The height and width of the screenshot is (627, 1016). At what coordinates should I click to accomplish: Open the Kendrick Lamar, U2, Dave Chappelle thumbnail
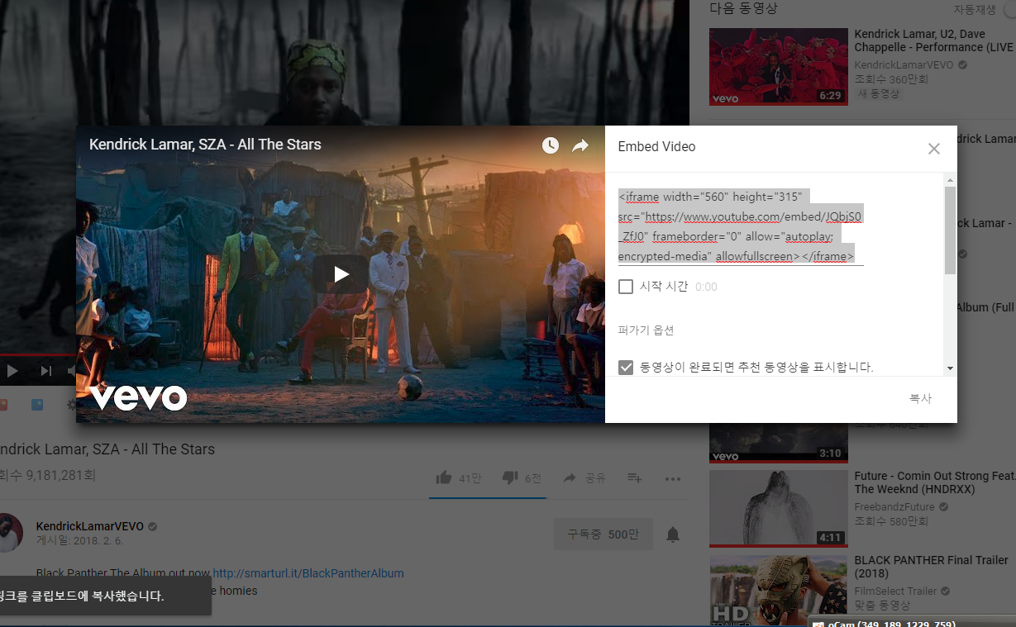pyautogui.click(x=778, y=66)
